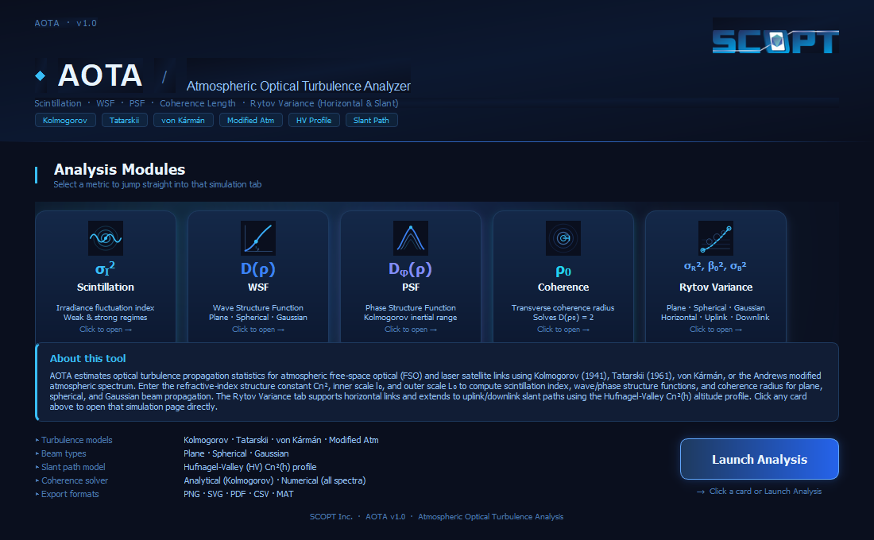874x540 pixels.
Task: Open the Scintillation wave icon
Action: (x=106, y=238)
